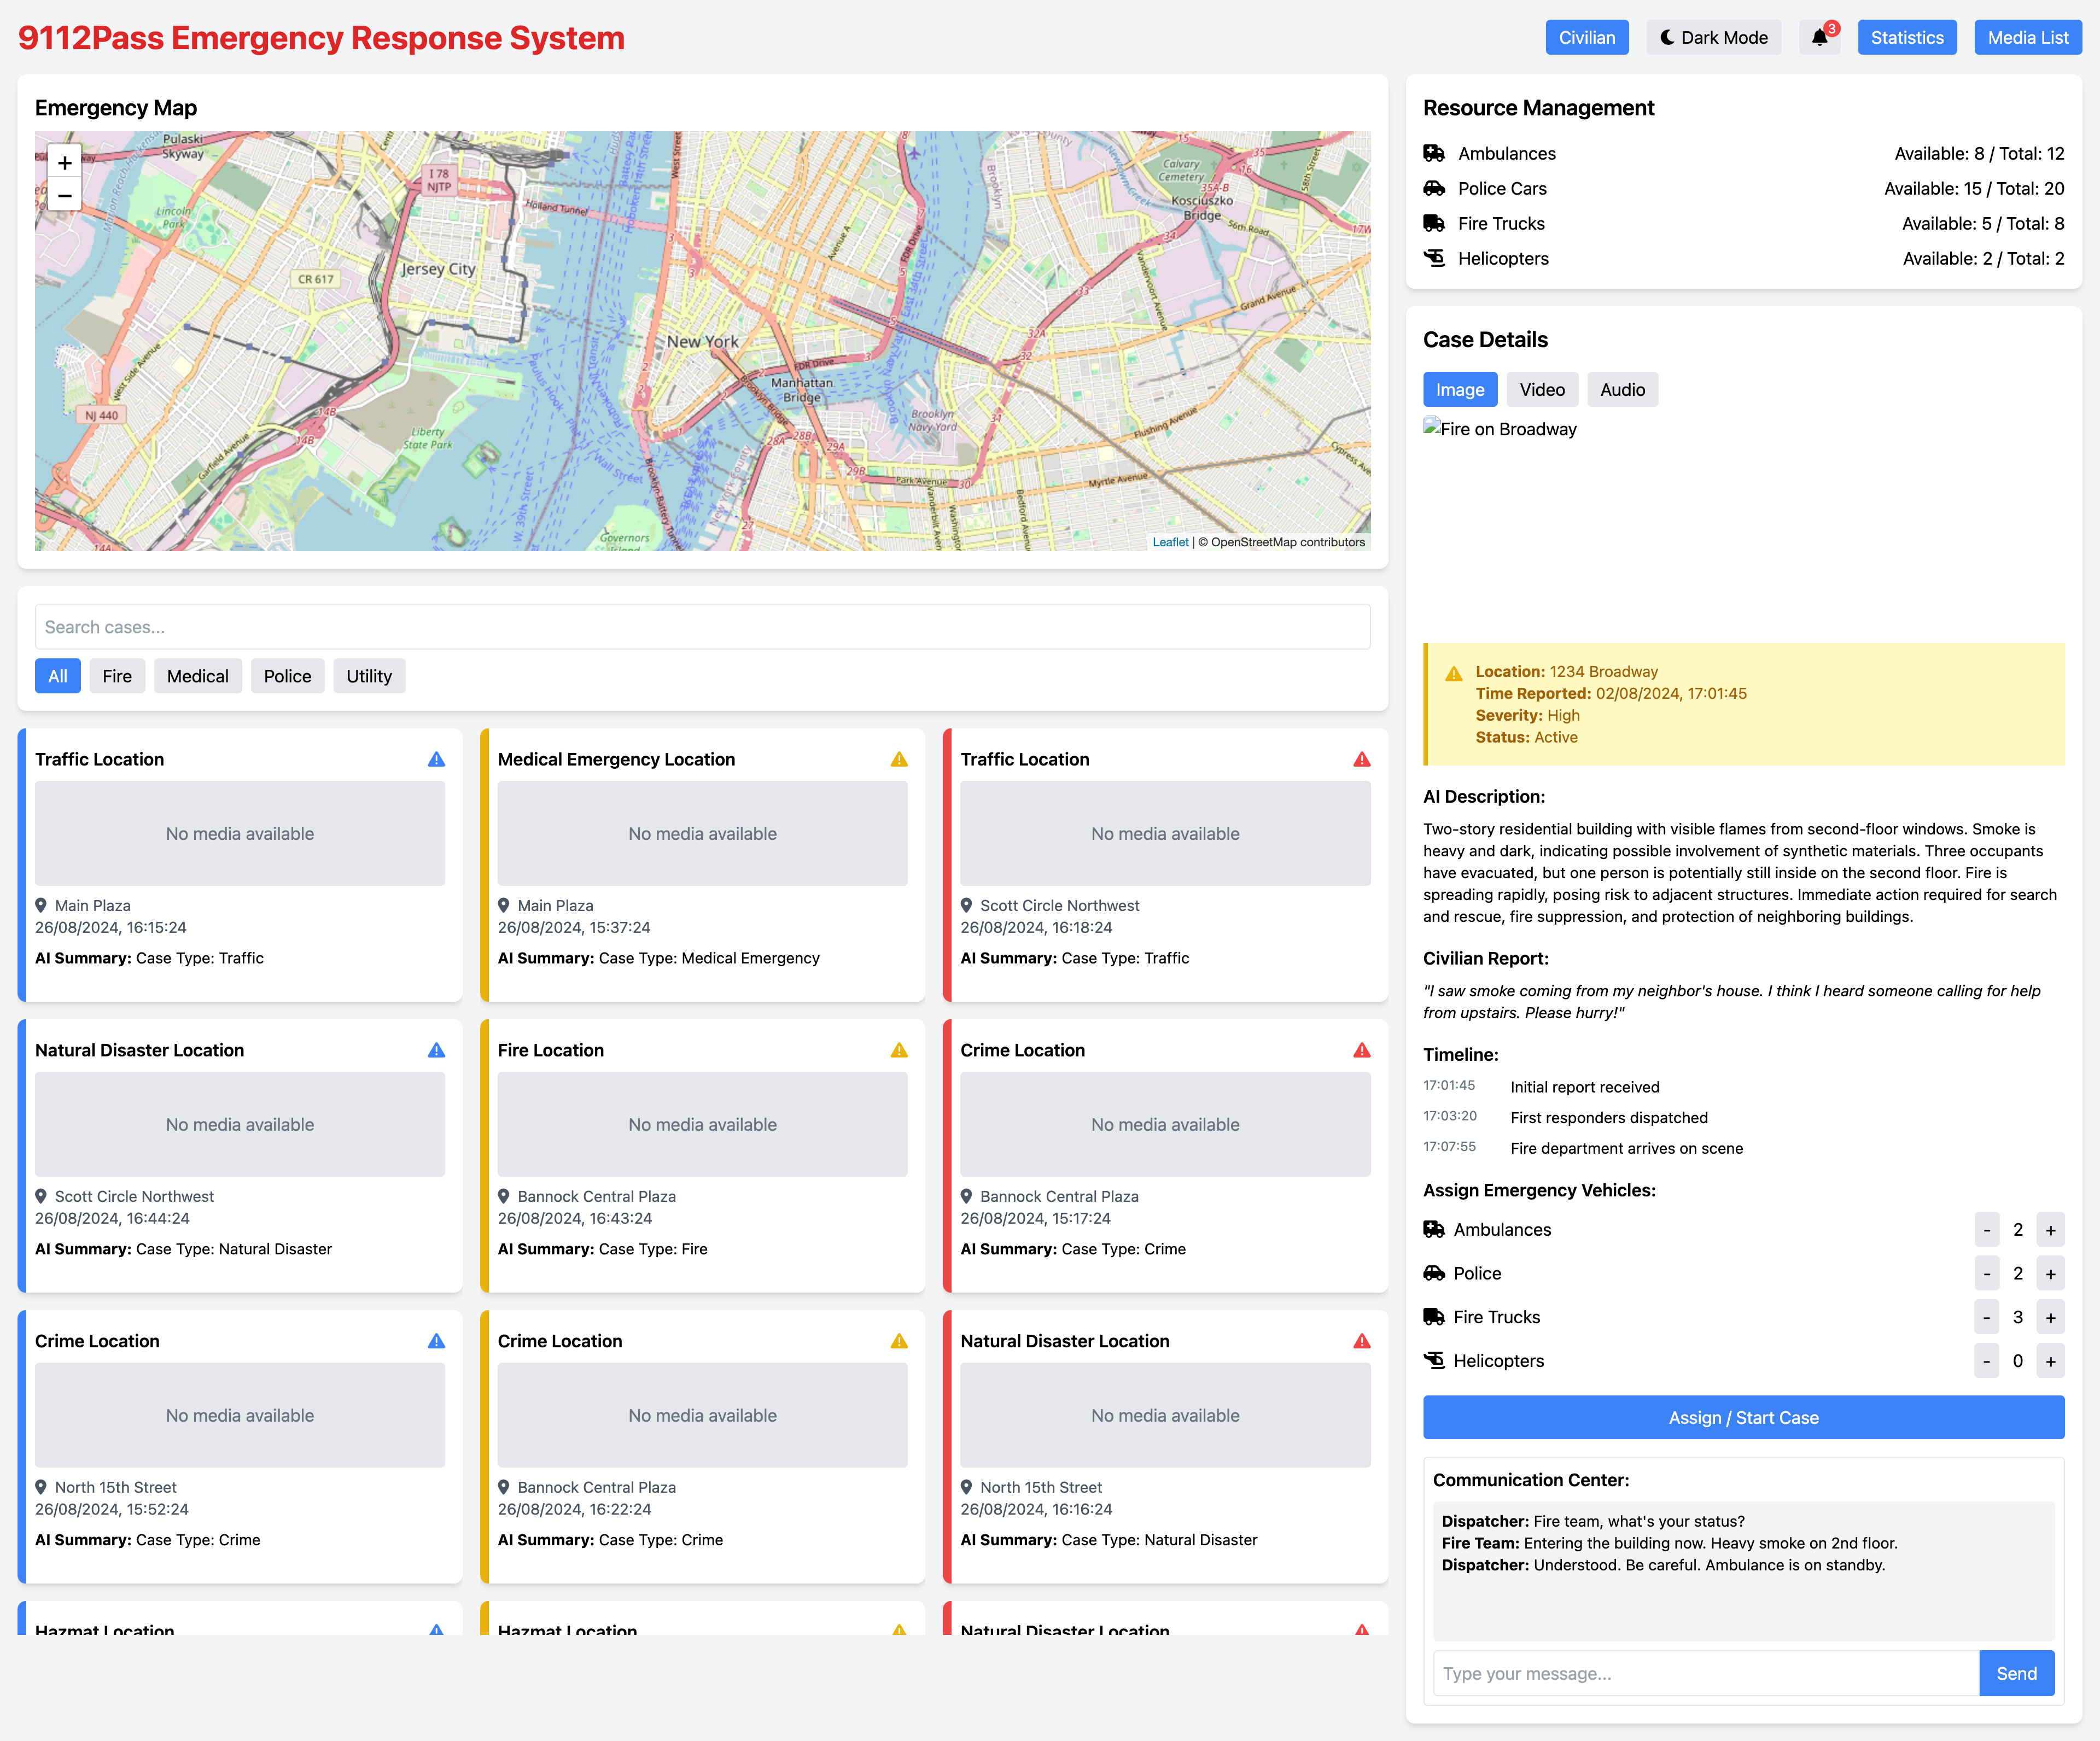The image size is (2100, 1741).
Task: Switch to Civilian mode
Action: (1586, 38)
